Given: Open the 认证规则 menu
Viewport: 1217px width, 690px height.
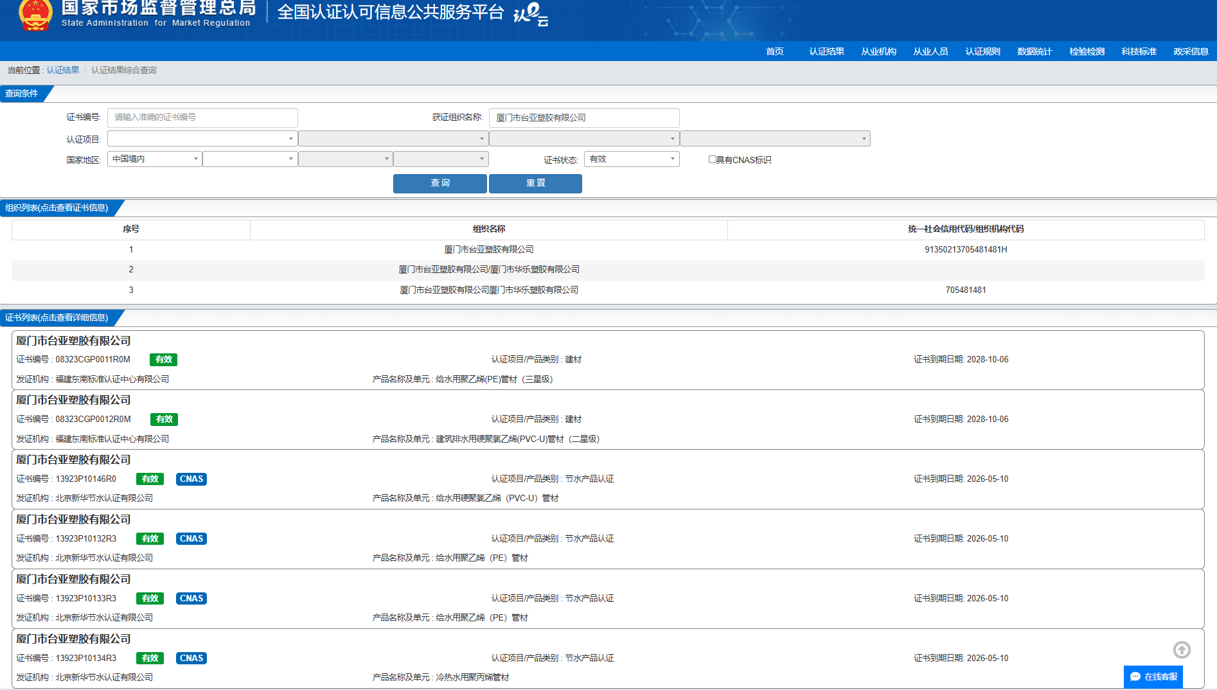Looking at the screenshot, I should [x=983, y=51].
